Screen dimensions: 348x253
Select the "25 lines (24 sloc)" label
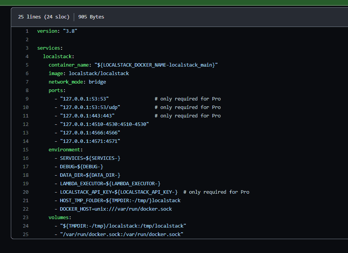tap(44, 17)
